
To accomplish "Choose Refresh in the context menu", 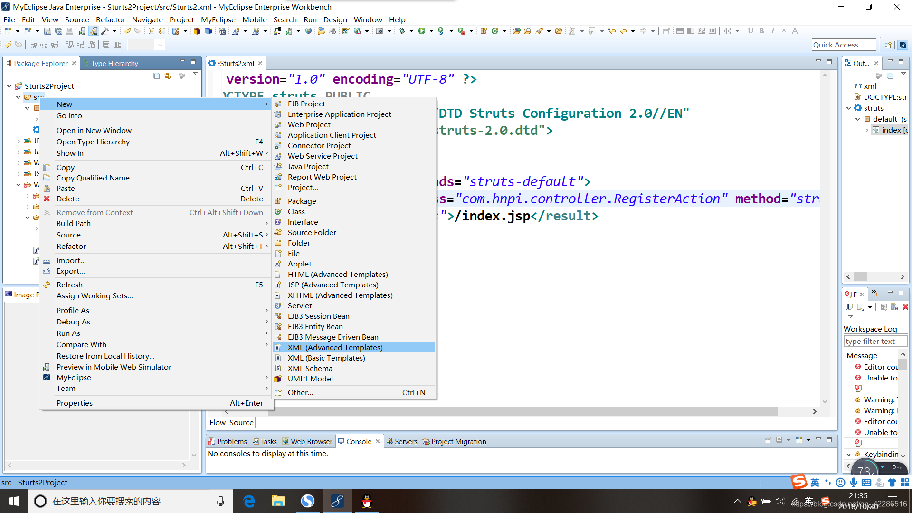I will (156, 285).
